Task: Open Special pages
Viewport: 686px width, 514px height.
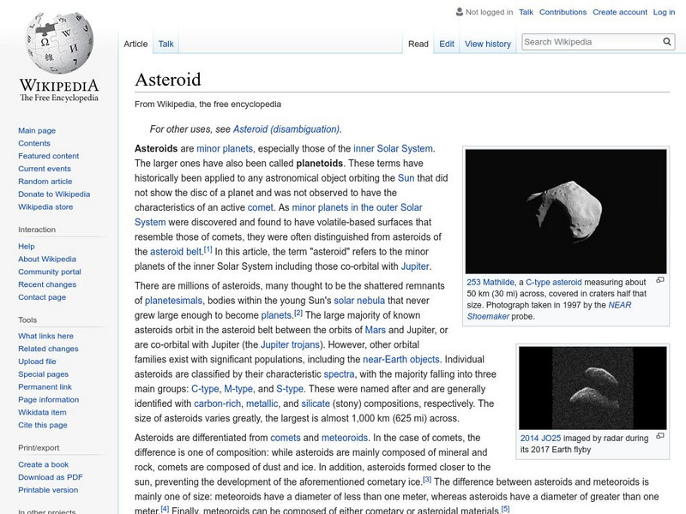Action: 44,374
